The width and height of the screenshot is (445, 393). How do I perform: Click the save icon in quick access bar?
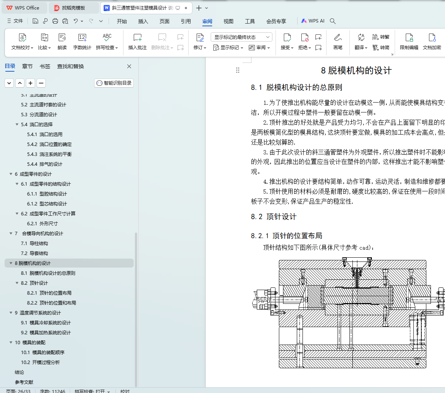coord(35,21)
